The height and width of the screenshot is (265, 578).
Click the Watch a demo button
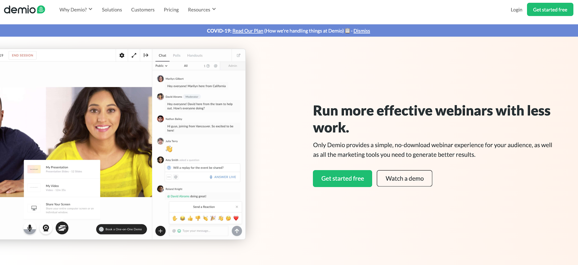click(405, 178)
